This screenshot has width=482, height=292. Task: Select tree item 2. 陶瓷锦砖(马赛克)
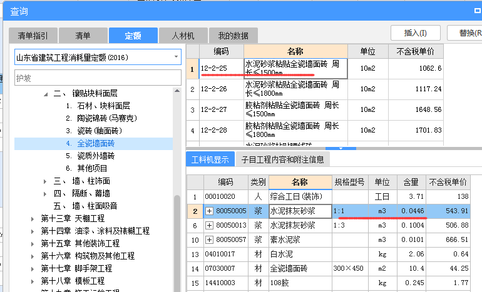tap(101, 119)
